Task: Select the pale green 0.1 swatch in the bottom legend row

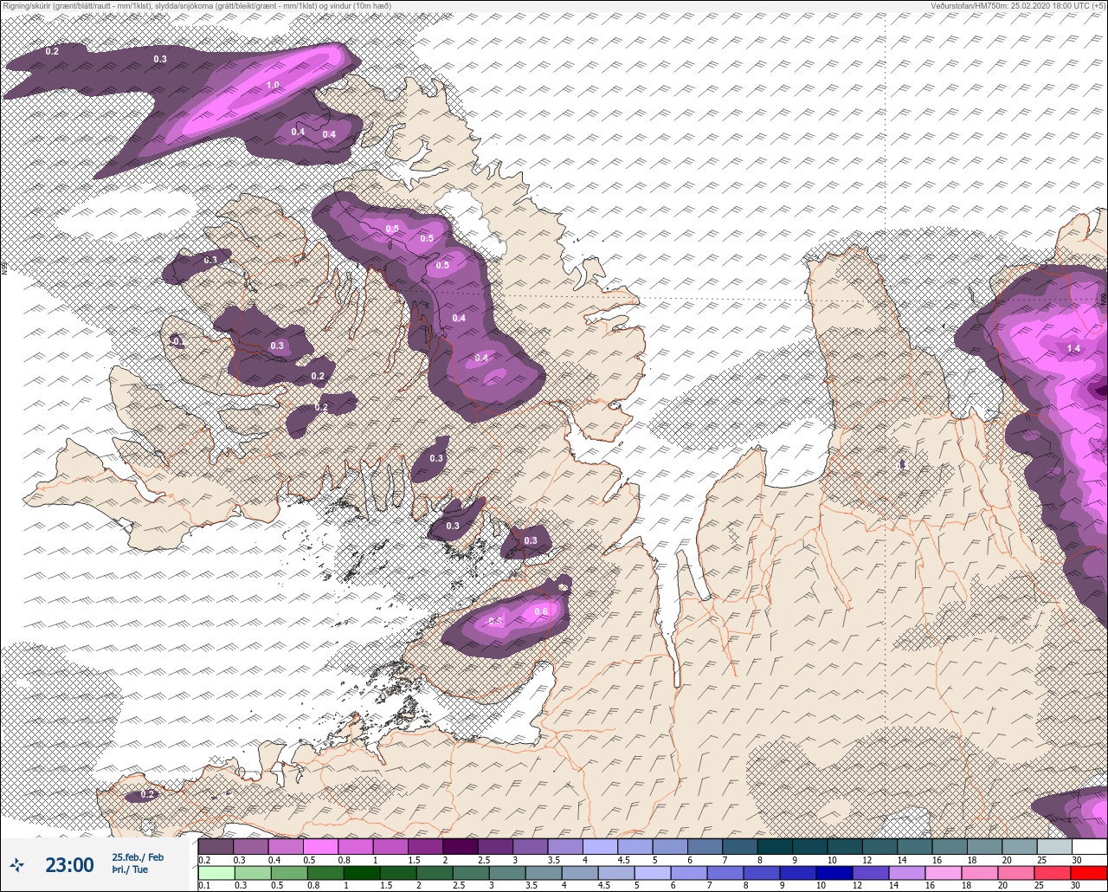Action: coord(216,873)
